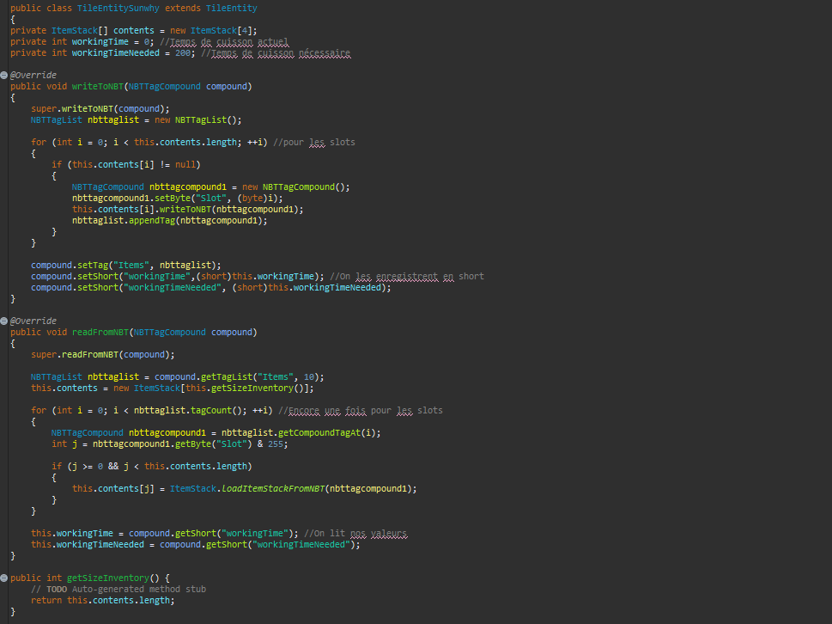Collapse the readFromNBT method fold marker
The image size is (832, 624).
click(5, 321)
